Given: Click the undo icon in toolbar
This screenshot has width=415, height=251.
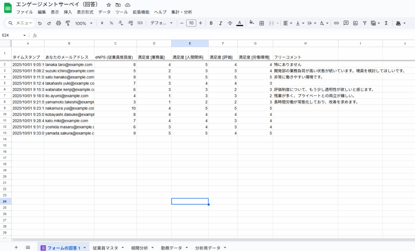Looking at the screenshot, I should click(x=40, y=23).
